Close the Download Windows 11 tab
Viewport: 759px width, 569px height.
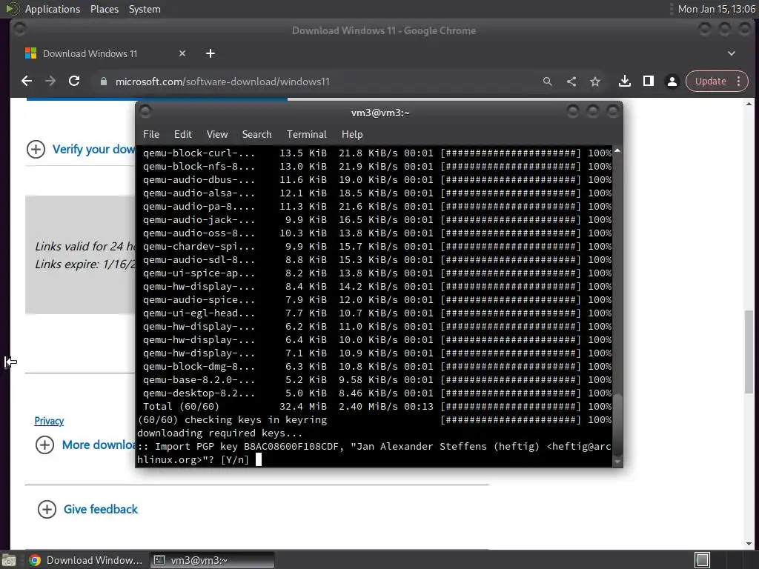tap(182, 53)
